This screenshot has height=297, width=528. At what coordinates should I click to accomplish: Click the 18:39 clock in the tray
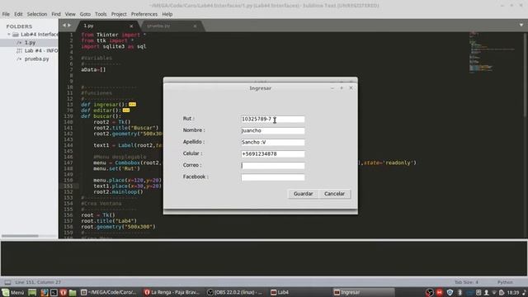pos(513,292)
